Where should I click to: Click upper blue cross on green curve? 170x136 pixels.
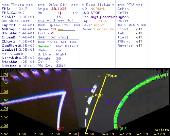click(x=130, y=96)
